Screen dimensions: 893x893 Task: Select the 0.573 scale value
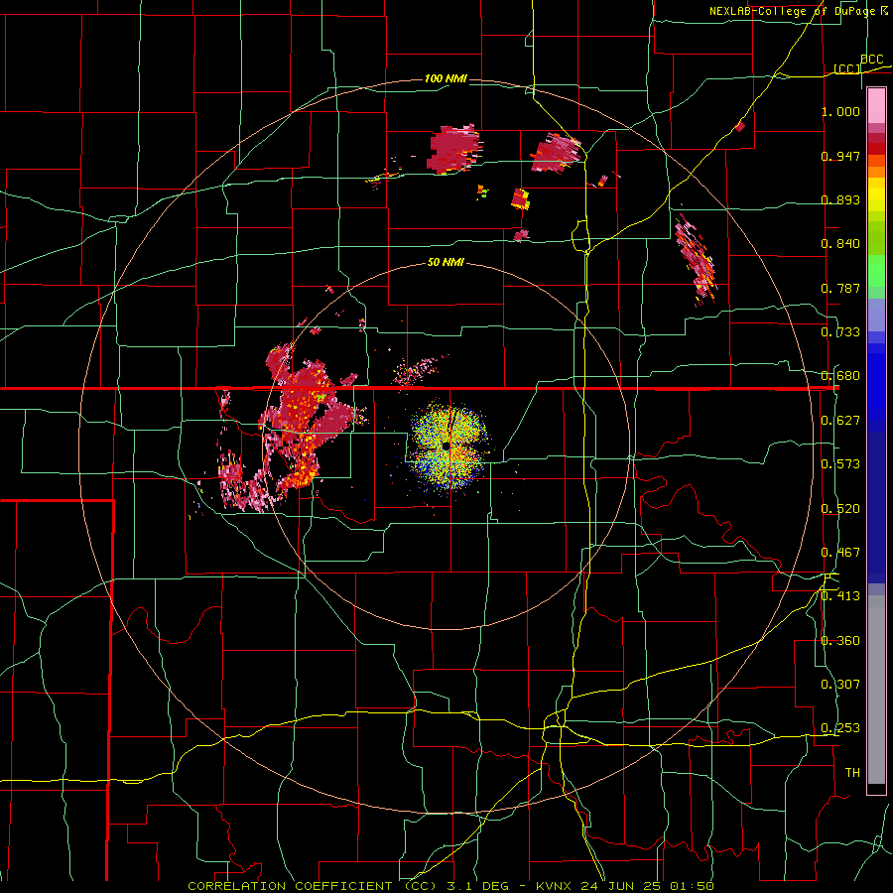pos(840,464)
